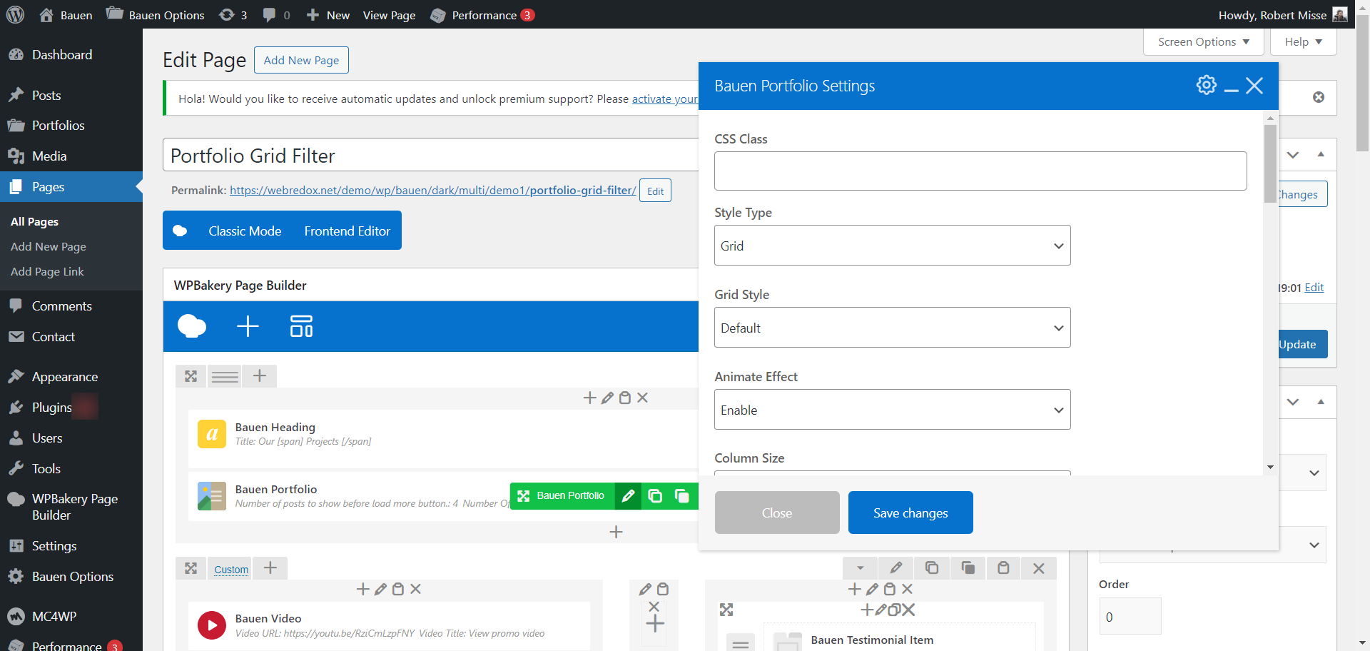Open New content menu in admin bar
1370x651 pixels.
tap(328, 15)
